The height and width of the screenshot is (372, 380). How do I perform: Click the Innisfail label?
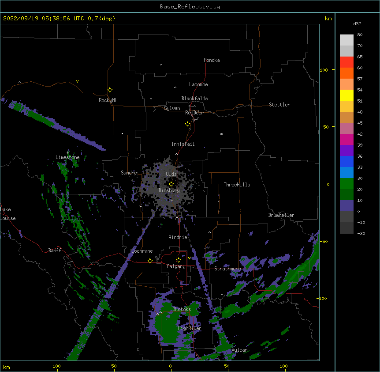pyautogui.click(x=183, y=144)
